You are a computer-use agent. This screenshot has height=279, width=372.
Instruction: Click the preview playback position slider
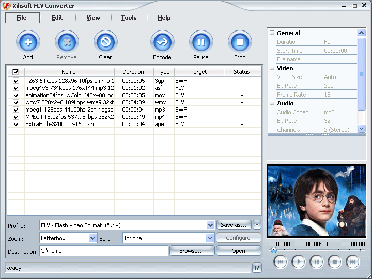(x=274, y=251)
